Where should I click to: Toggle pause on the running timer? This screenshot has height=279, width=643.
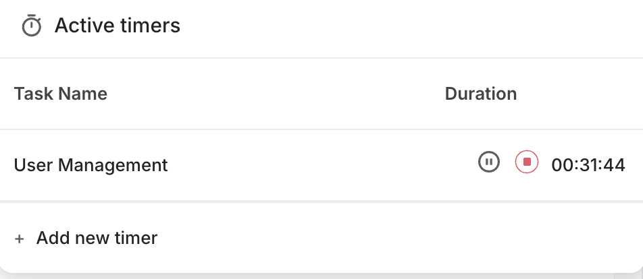coord(489,162)
